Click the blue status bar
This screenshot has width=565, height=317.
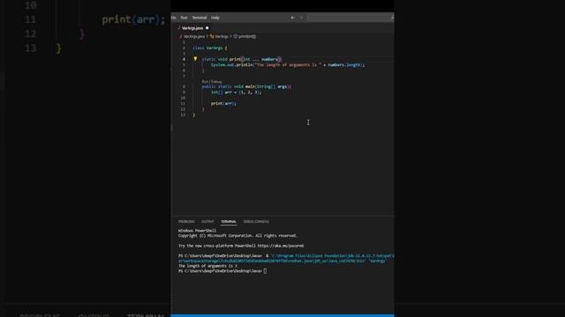pos(282,315)
